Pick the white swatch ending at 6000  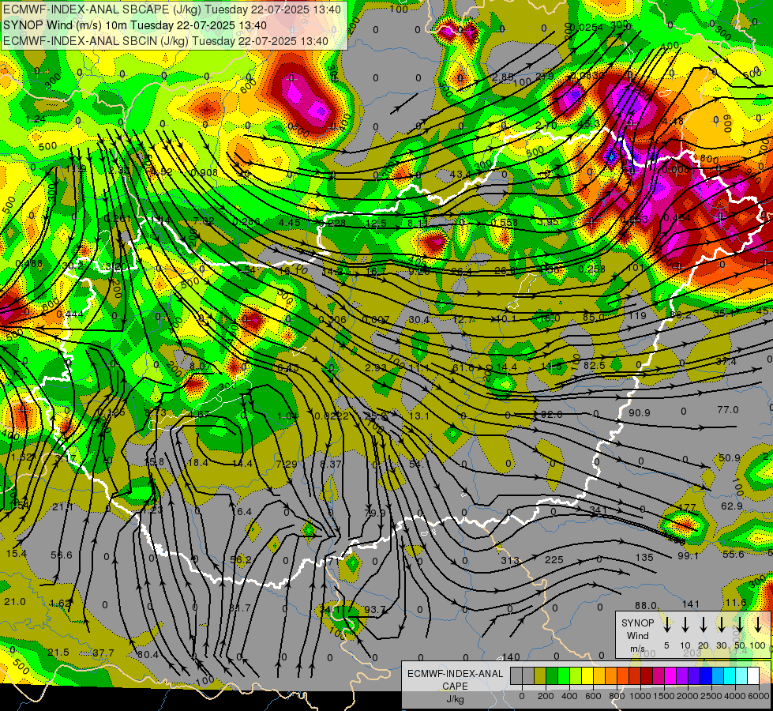(x=752, y=676)
